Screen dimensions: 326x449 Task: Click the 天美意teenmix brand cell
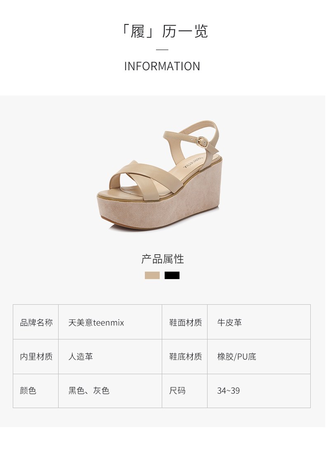(110, 322)
